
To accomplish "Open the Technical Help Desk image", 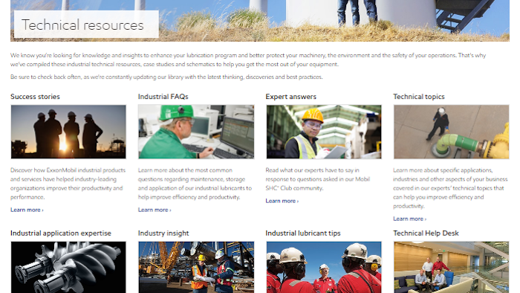I will click(x=452, y=267).
